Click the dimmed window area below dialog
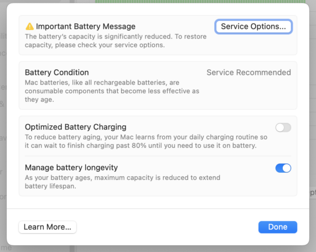Viewport: 316px width, 252px height. 158,249
